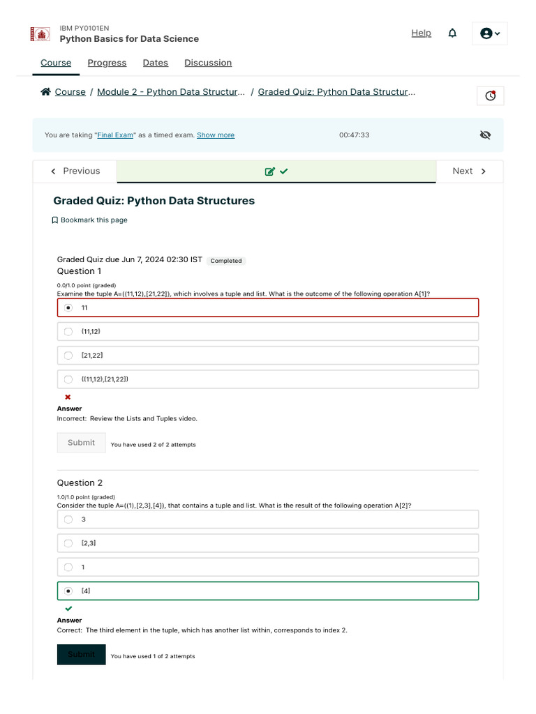
Task: Open the Dates tab
Action: click(155, 63)
